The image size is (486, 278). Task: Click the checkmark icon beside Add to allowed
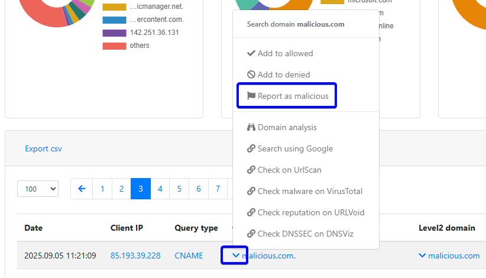point(251,53)
